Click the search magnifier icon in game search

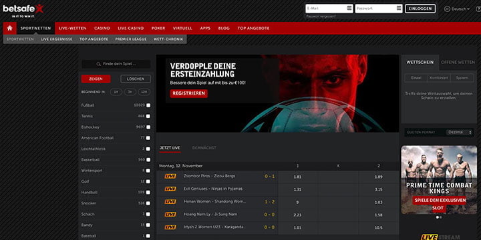pos(99,64)
